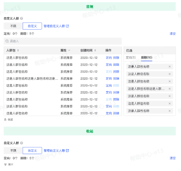This screenshot has height=171, width=181.
Task: Select 不限 in the section under the 收起 header
Action: point(13,151)
